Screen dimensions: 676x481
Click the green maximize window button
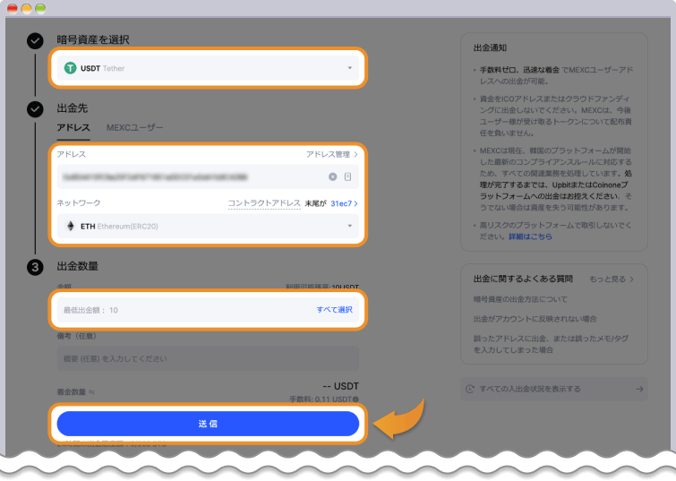coord(40,9)
